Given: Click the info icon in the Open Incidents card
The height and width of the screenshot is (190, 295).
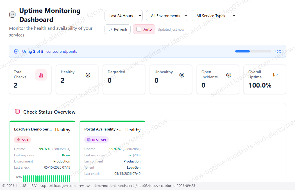Looking at the screenshot, I should (229, 75).
